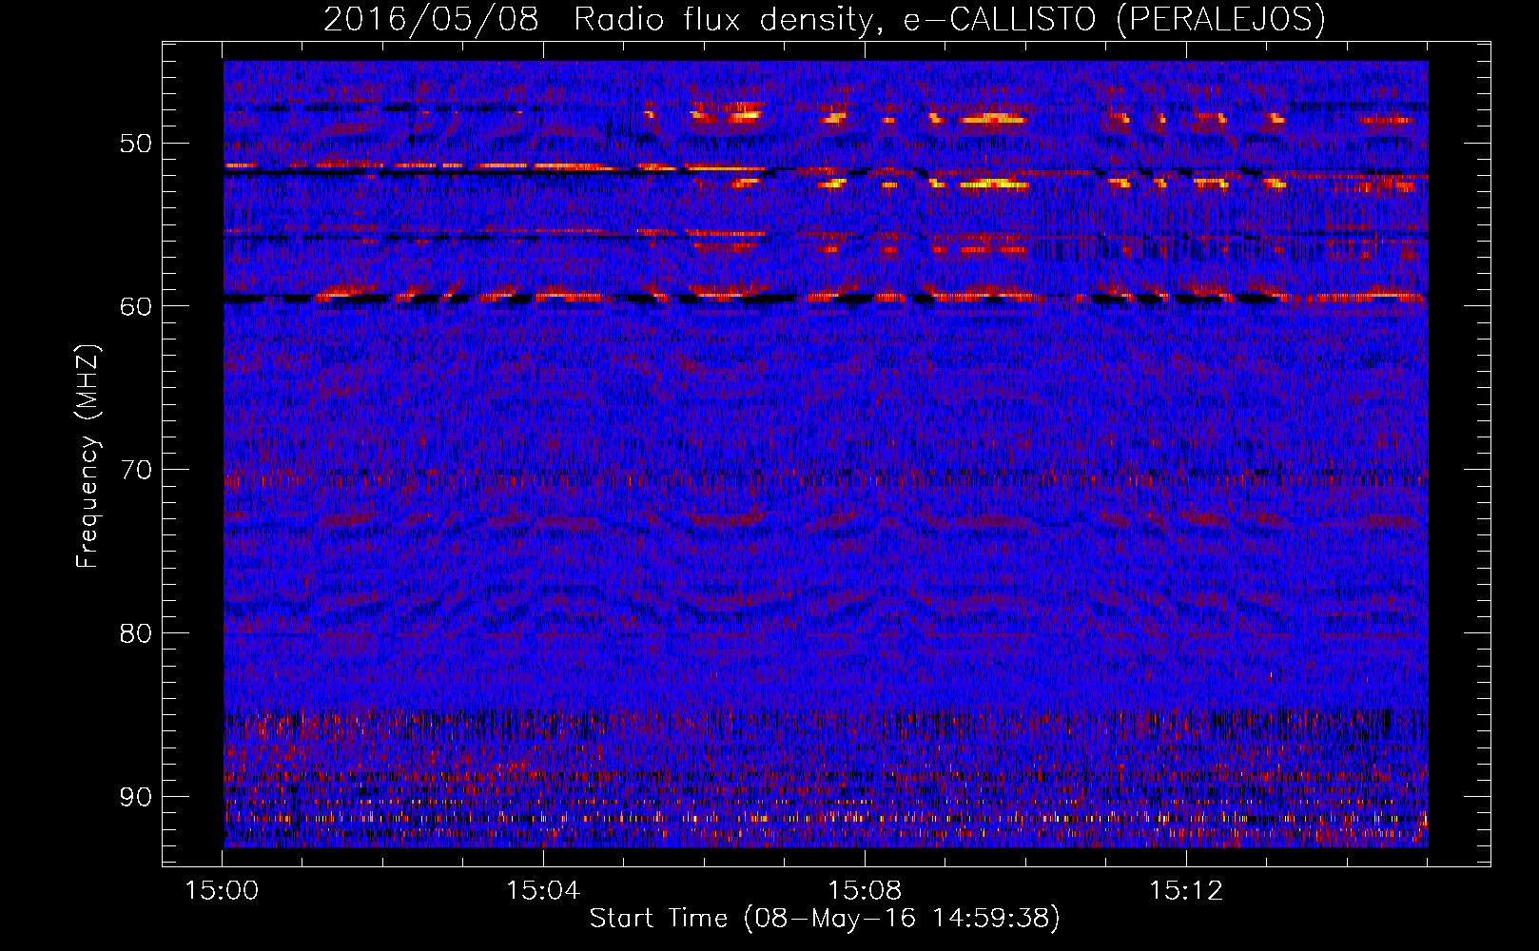Click the plot title mentioning e-CALLISTO (PERALEJOS)
1539x951 pixels.
click(824, 19)
